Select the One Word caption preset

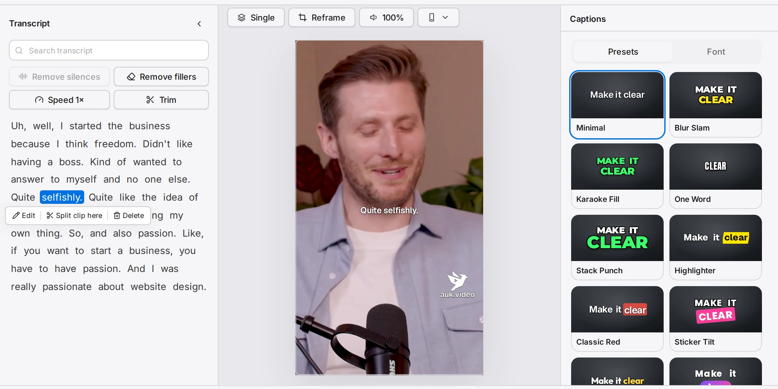716,176
